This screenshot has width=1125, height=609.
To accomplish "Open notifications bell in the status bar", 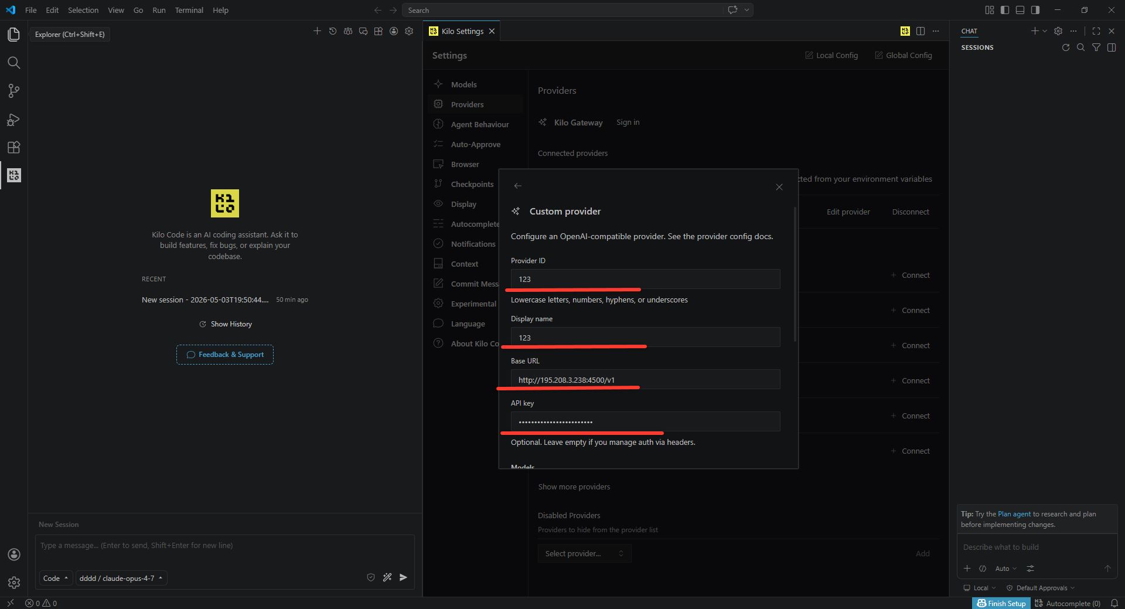I will (1114, 603).
